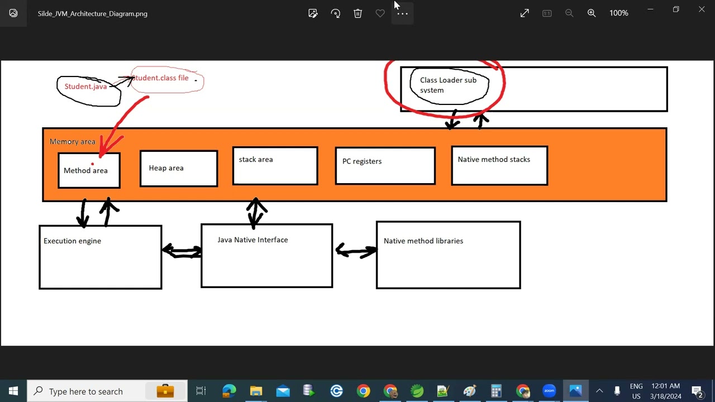Open Task View from the taskbar

(x=201, y=391)
